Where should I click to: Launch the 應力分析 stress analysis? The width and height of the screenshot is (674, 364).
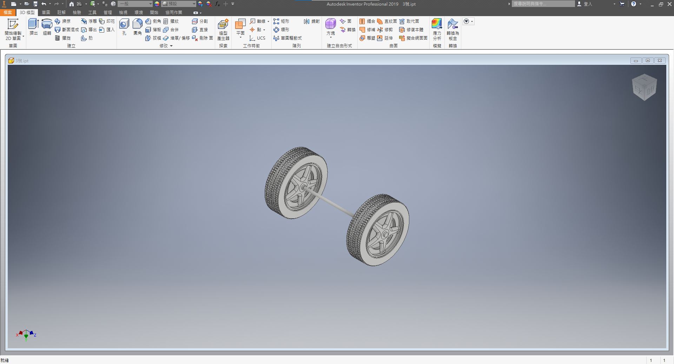tap(437, 29)
